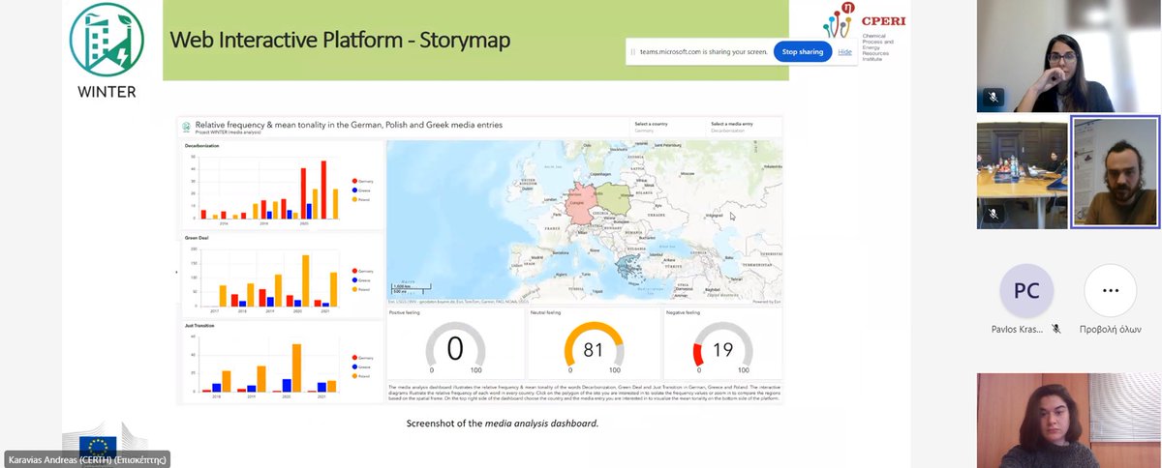Click 'Screenshot of the media analysis dashboard' caption
Screen dimensions: 1162x468
(x=502, y=424)
